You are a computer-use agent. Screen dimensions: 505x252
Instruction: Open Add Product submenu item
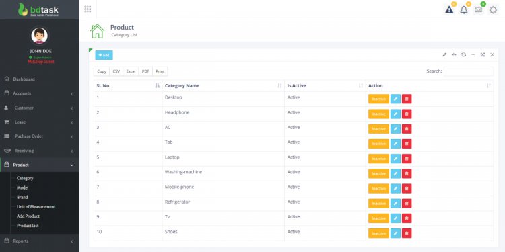pos(28,216)
